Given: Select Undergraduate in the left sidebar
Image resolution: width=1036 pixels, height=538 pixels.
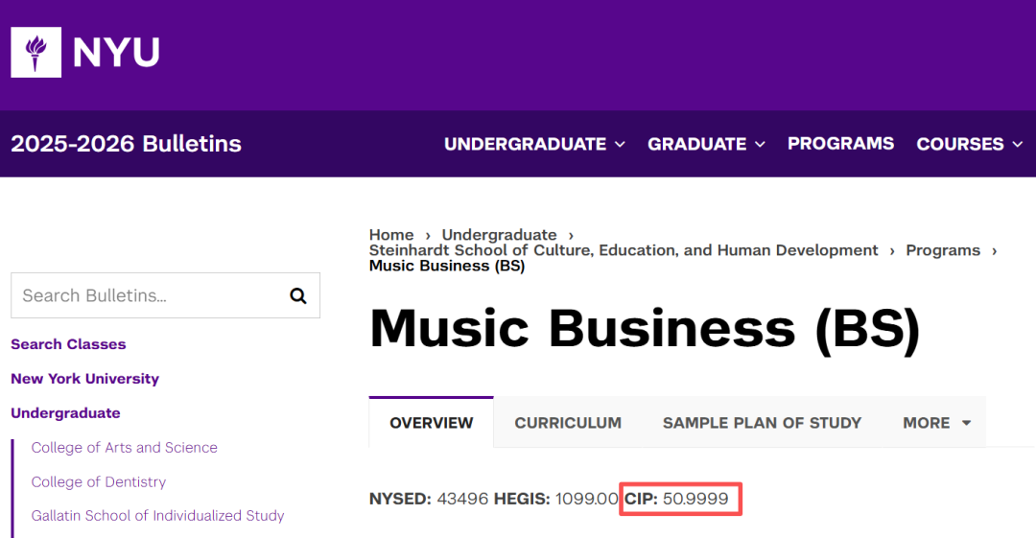Looking at the screenshot, I should click(65, 413).
